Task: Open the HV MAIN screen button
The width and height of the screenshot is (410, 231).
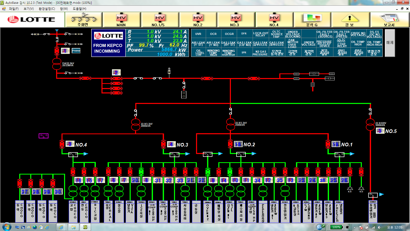Action: (121, 20)
